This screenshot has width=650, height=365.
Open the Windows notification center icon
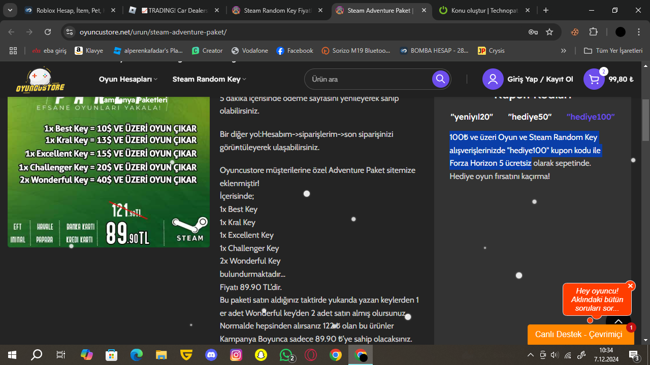(x=634, y=355)
